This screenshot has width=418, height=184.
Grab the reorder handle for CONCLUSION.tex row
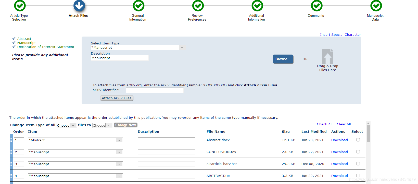(11, 152)
